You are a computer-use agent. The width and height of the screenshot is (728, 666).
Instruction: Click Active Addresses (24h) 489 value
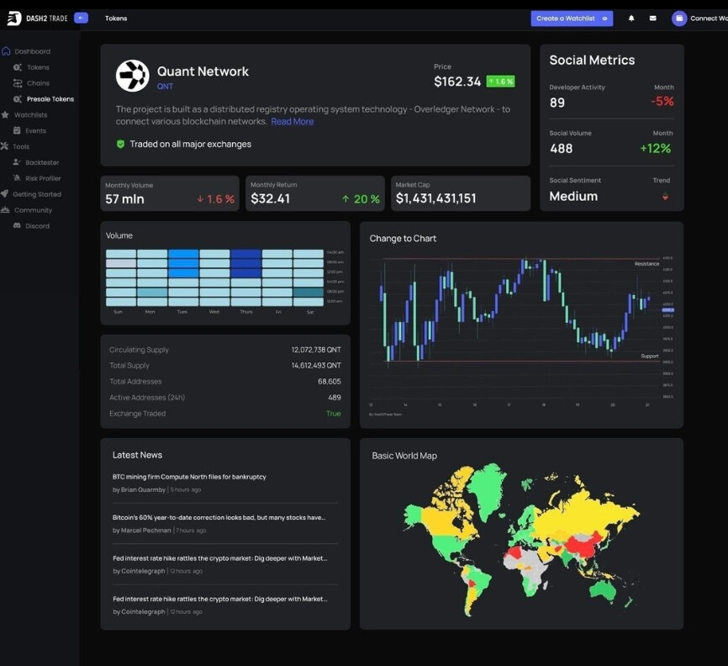click(x=335, y=398)
